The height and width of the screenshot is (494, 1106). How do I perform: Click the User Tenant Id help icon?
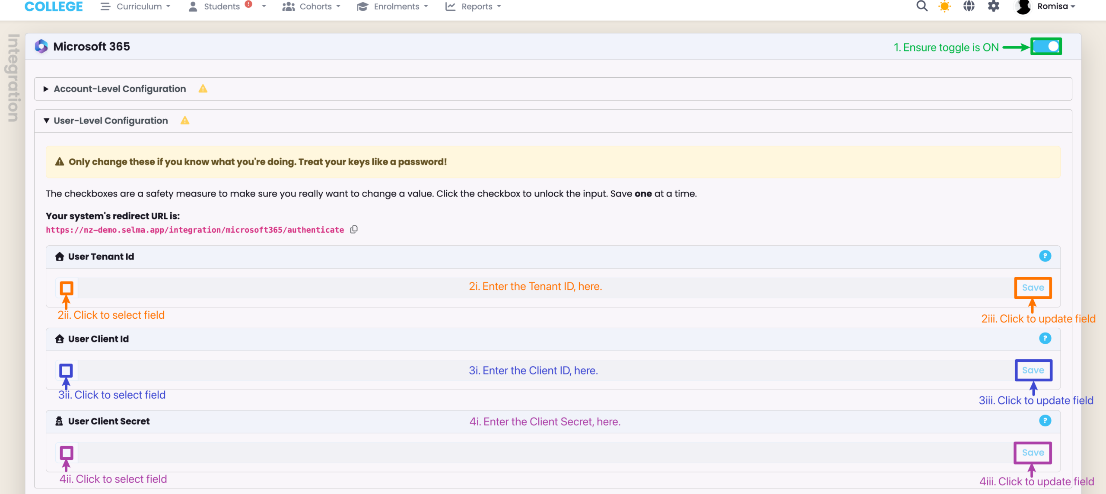point(1045,256)
